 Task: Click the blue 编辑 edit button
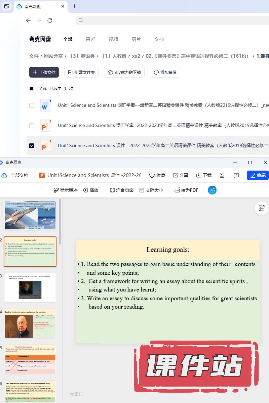pyautogui.click(x=258, y=175)
